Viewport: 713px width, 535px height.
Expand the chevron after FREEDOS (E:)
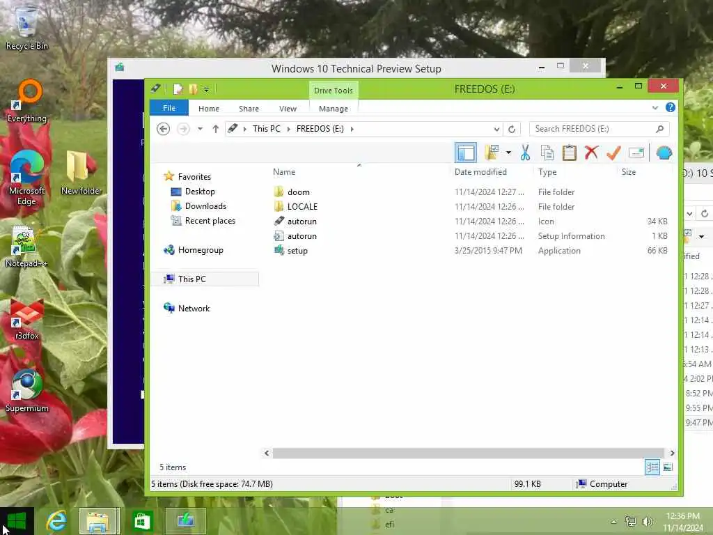coord(352,129)
